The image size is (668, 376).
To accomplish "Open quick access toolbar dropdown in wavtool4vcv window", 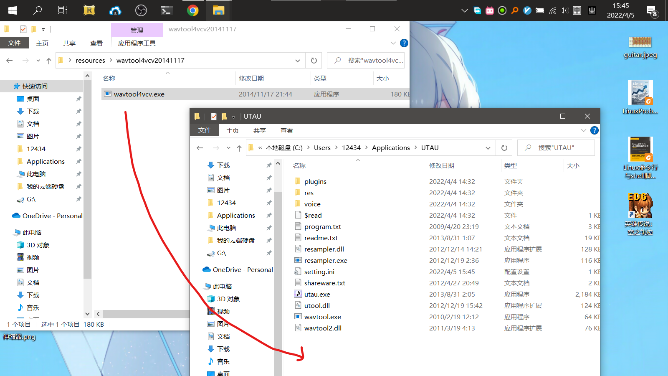I will click(x=43, y=29).
